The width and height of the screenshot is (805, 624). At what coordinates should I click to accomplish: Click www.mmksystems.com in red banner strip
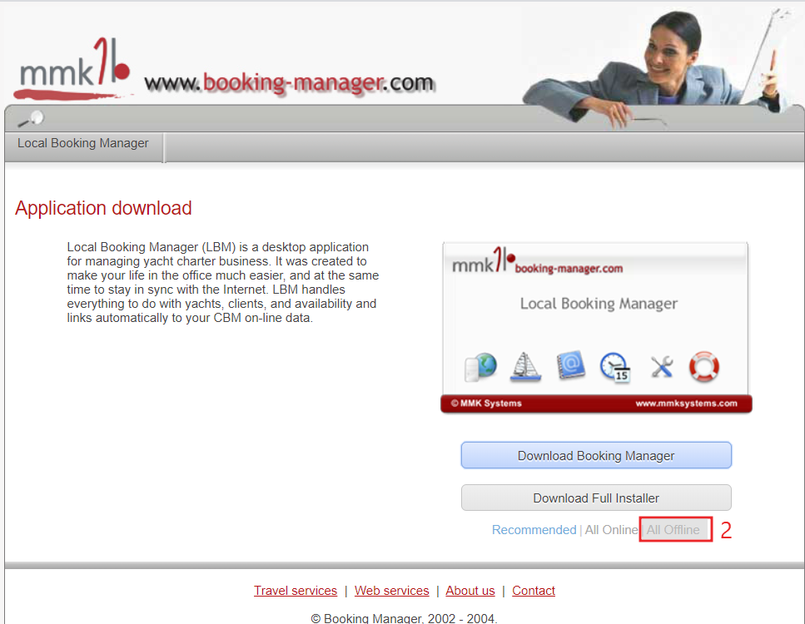click(x=686, y=404)
